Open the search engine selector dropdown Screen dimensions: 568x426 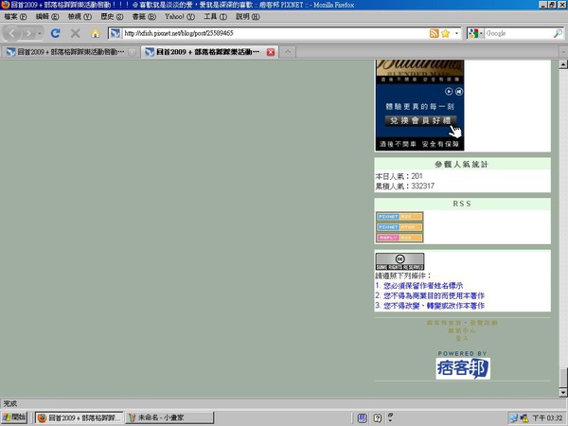pyautogui.click(x=475, y=33)
